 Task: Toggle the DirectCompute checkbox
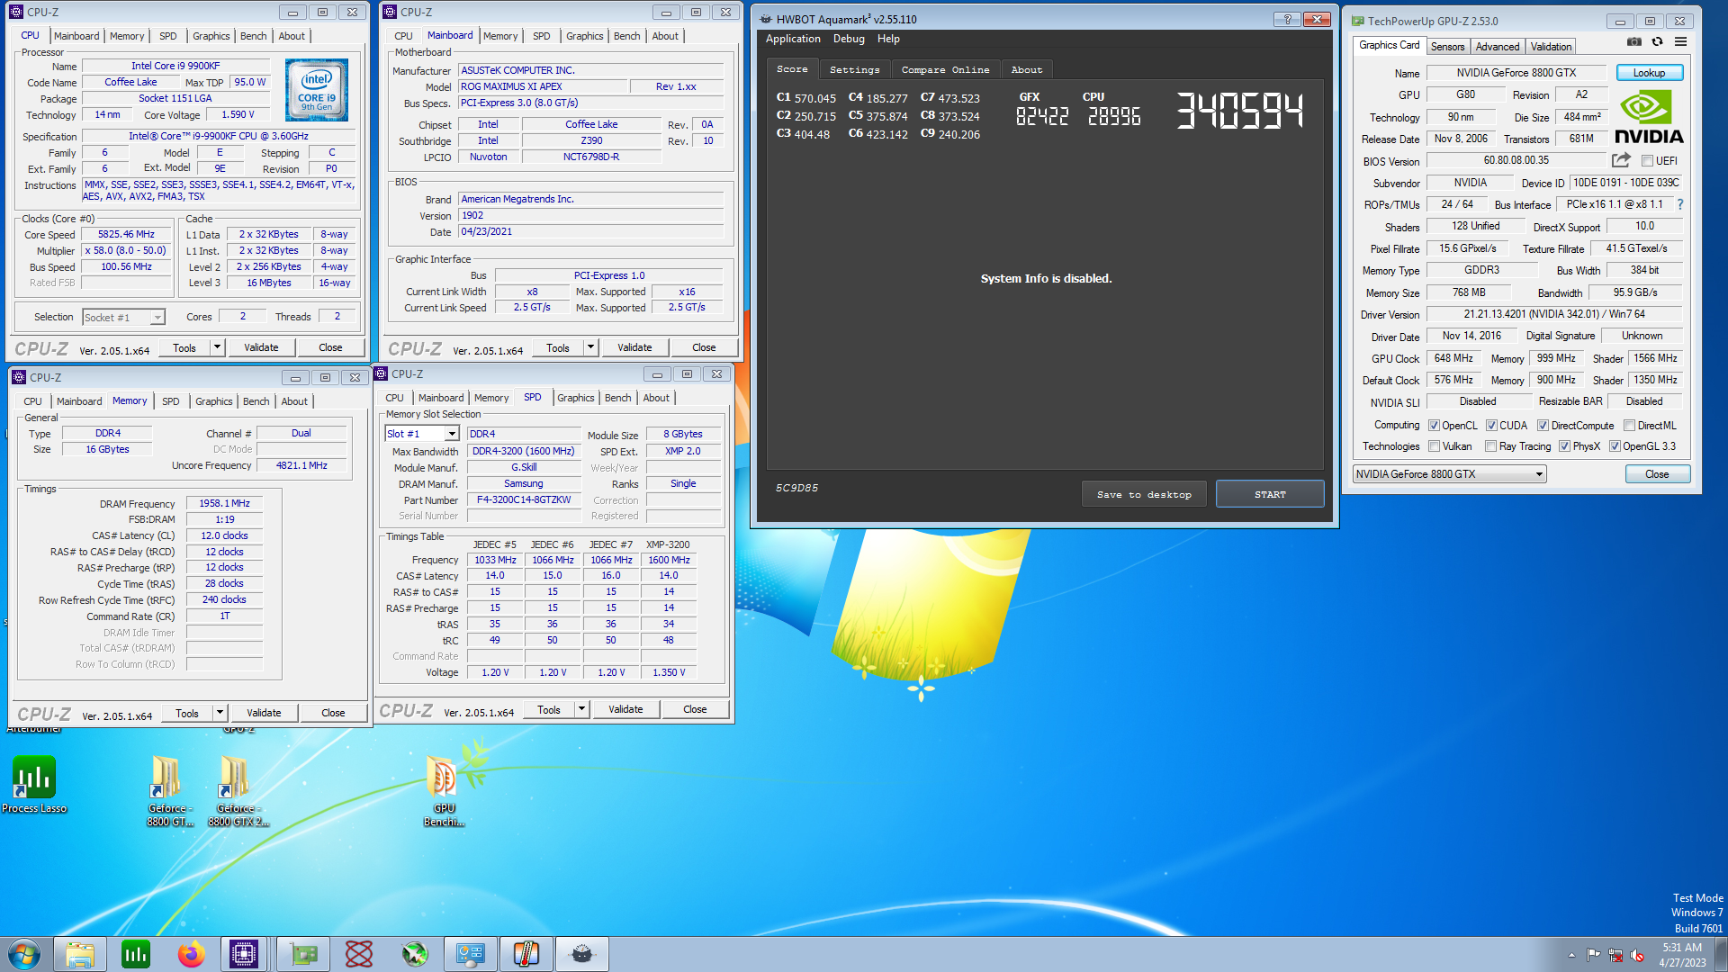1543,426
